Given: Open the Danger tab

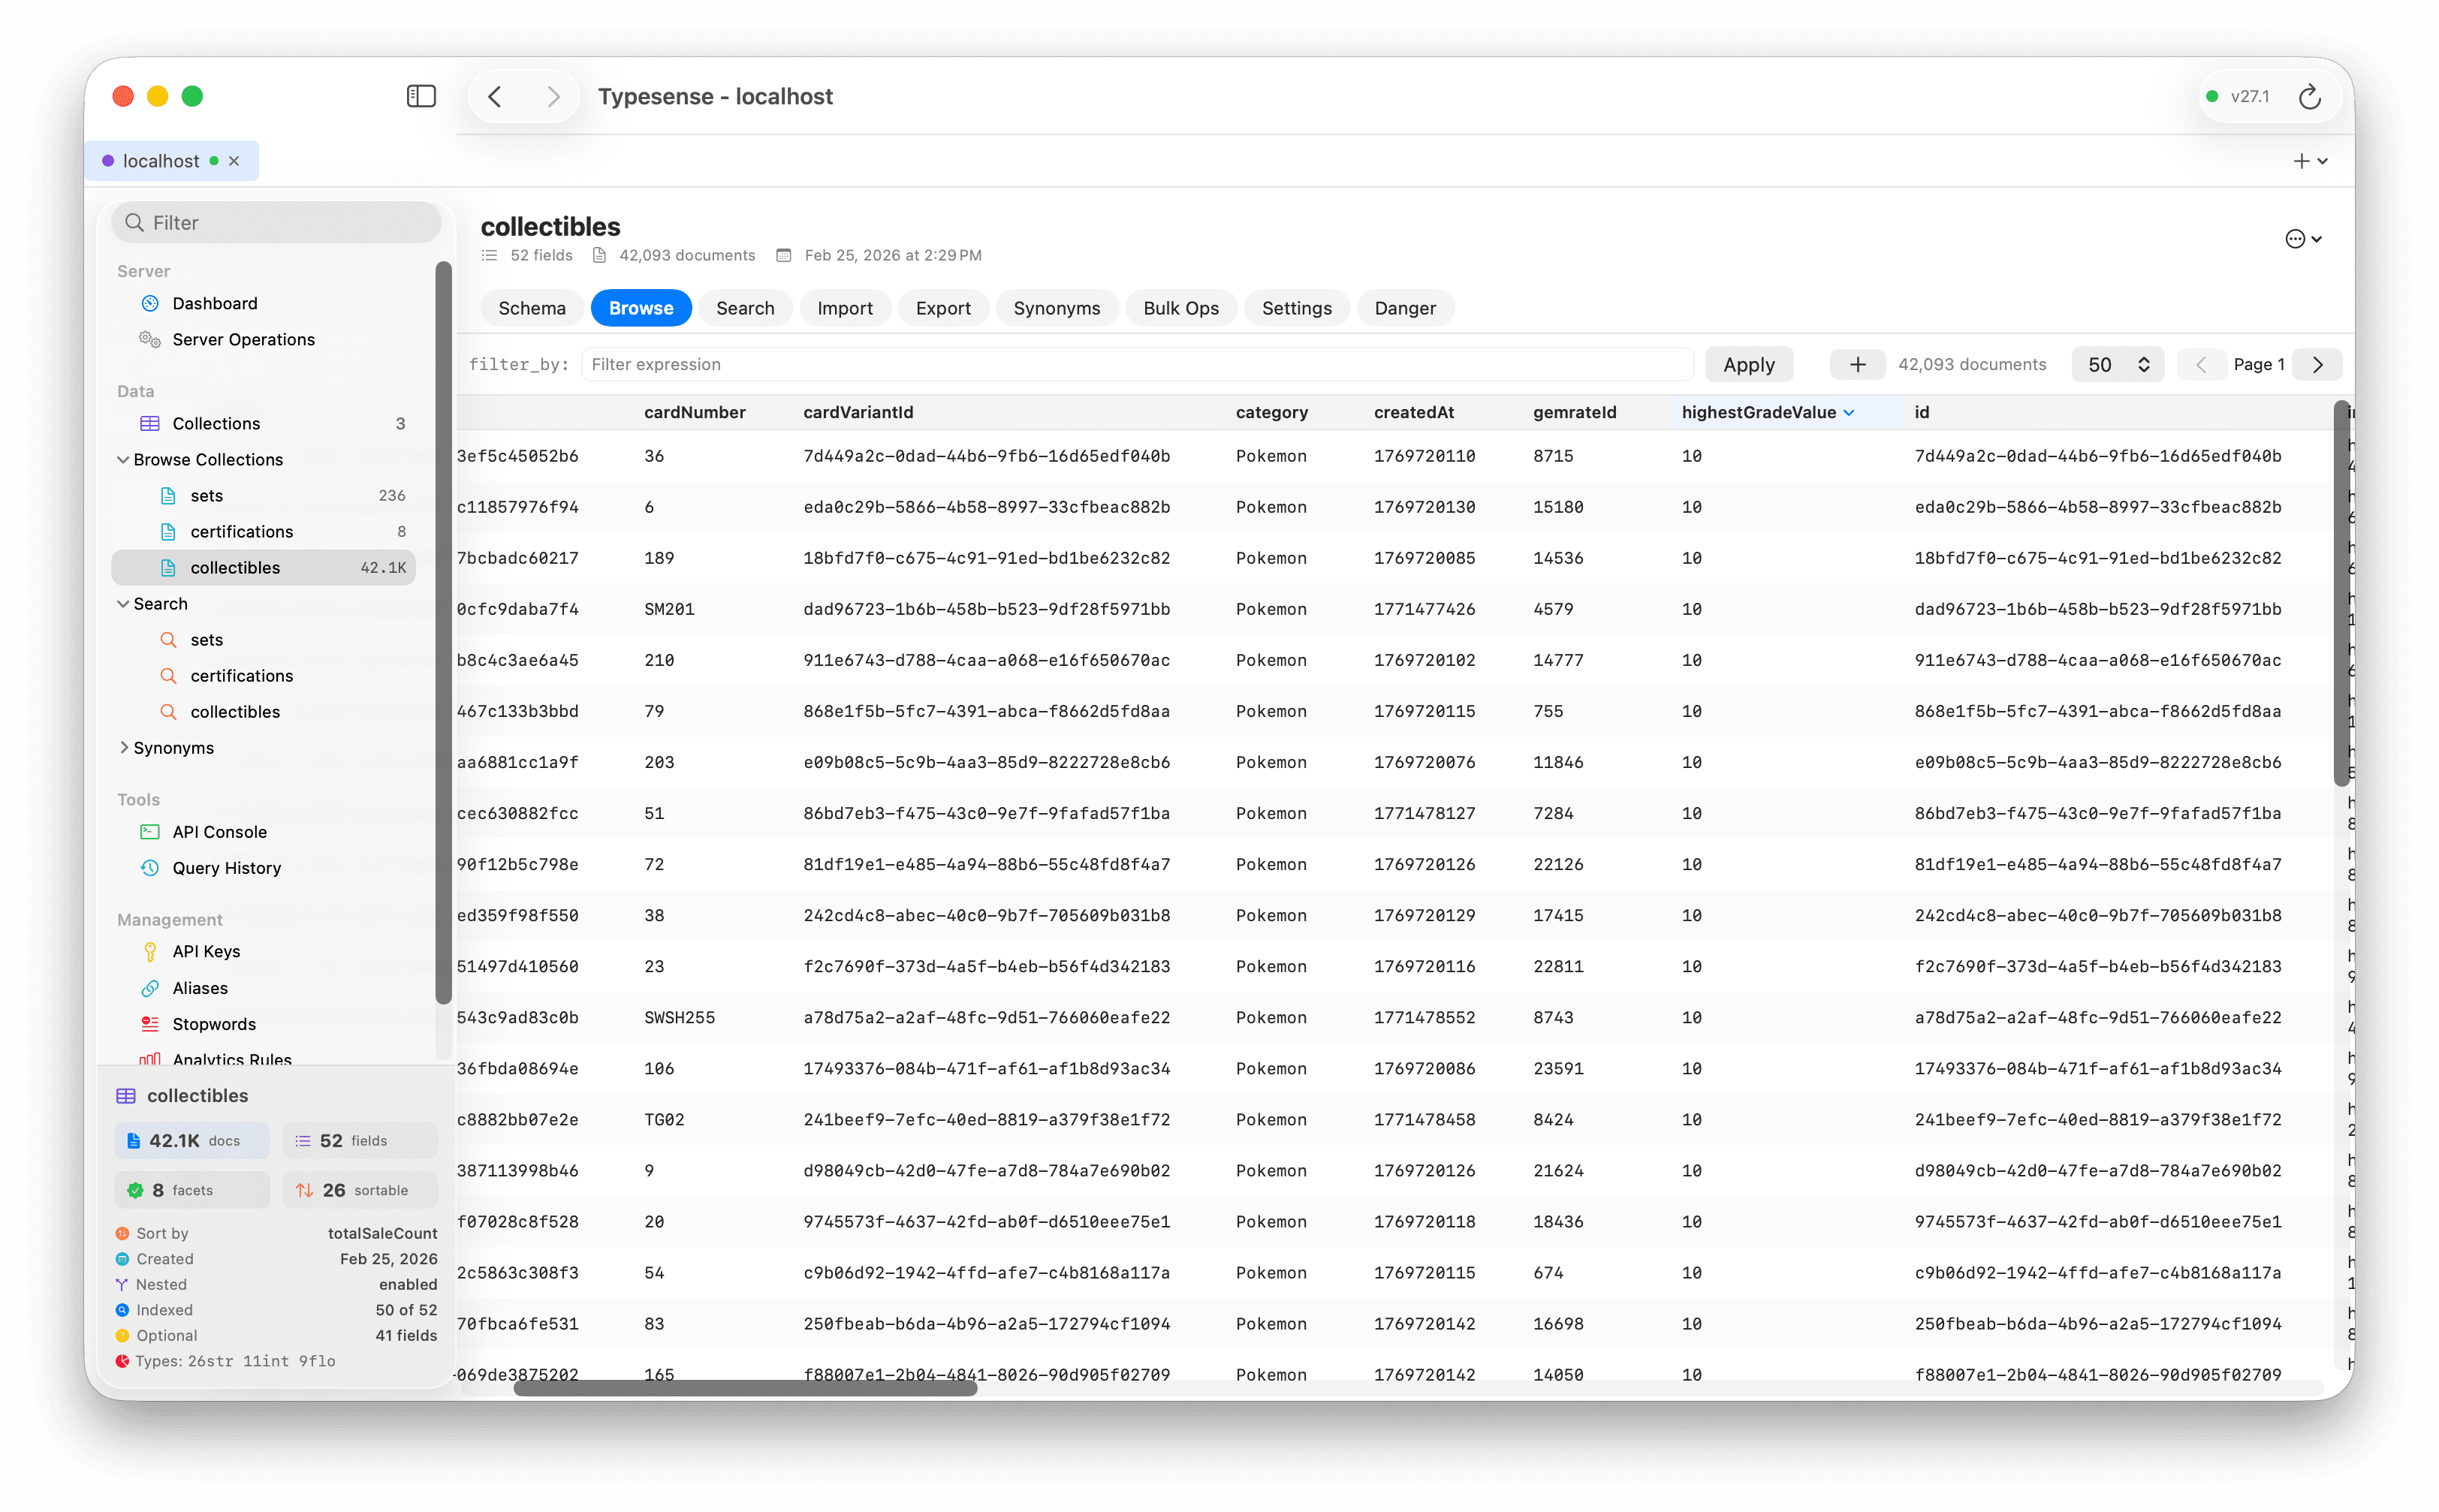Looking at the screenshot, I should pyautogui.click(x=1404, y=308).
